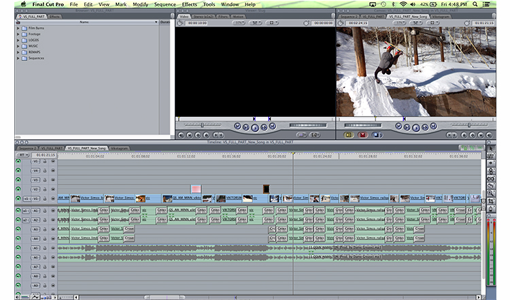Expand the Film Burns bin
This screenshot has width=510, height=300.
(18, 29)
